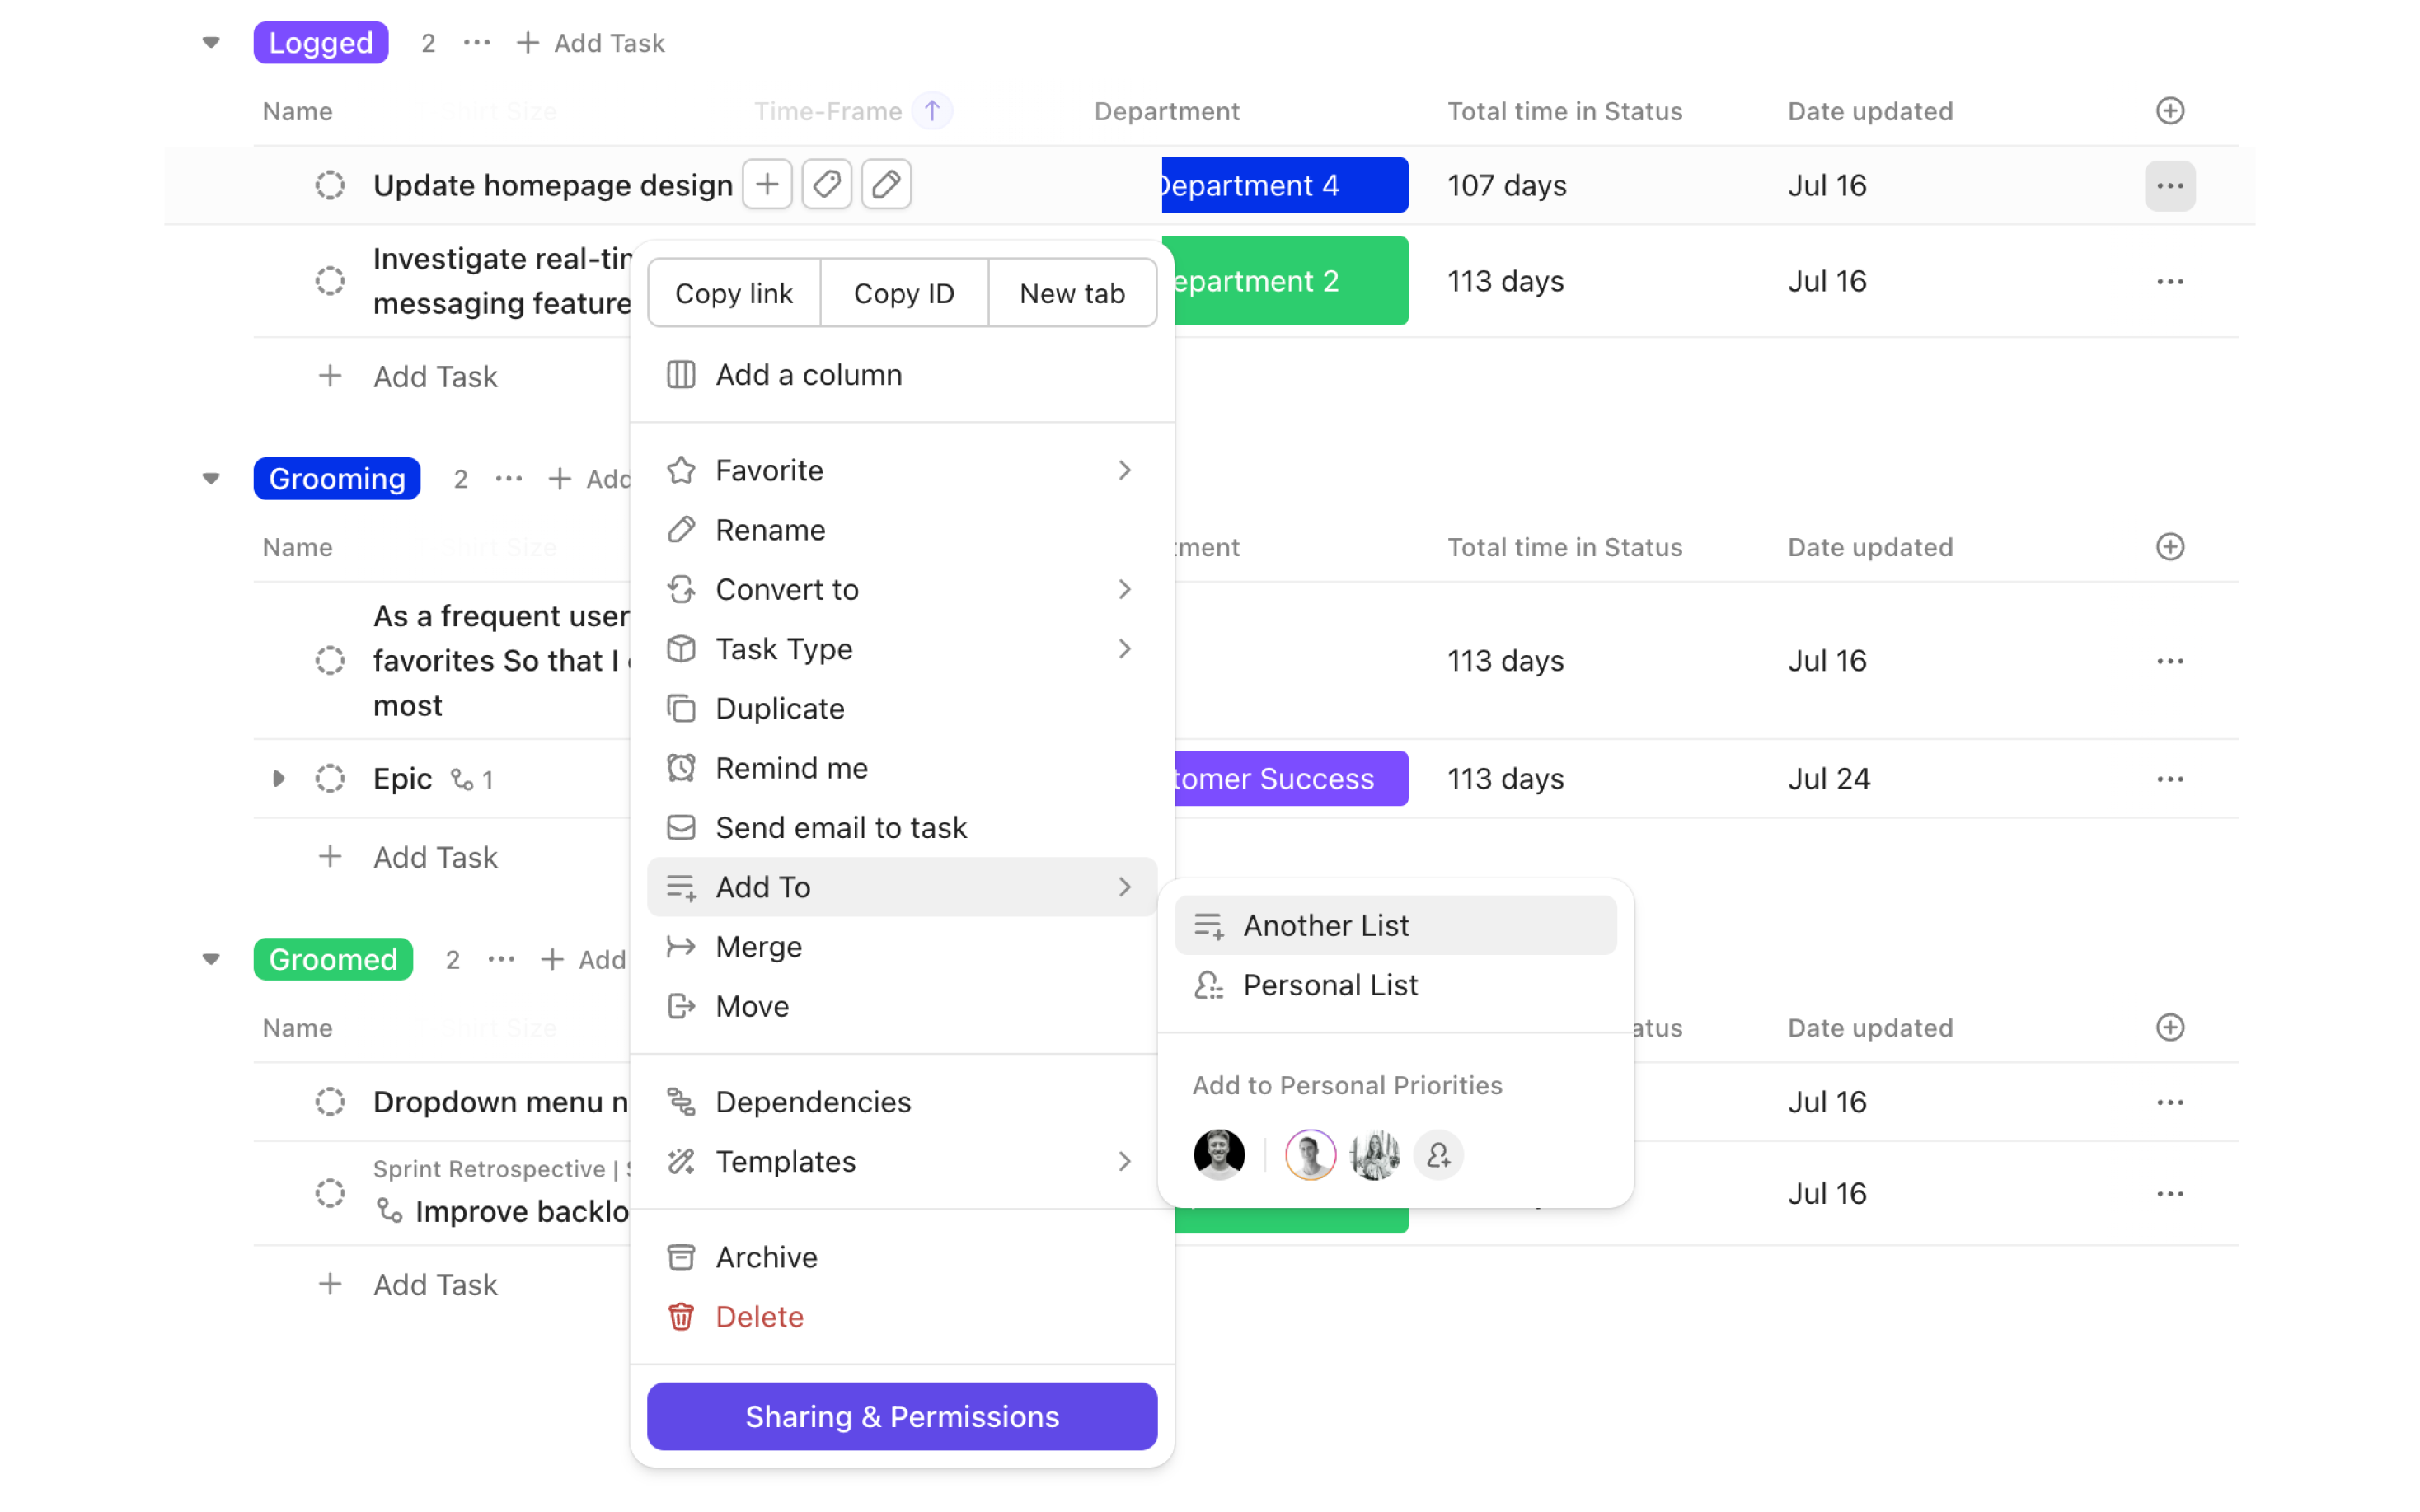Collapse the Logged status group

[x=211, y=43]
